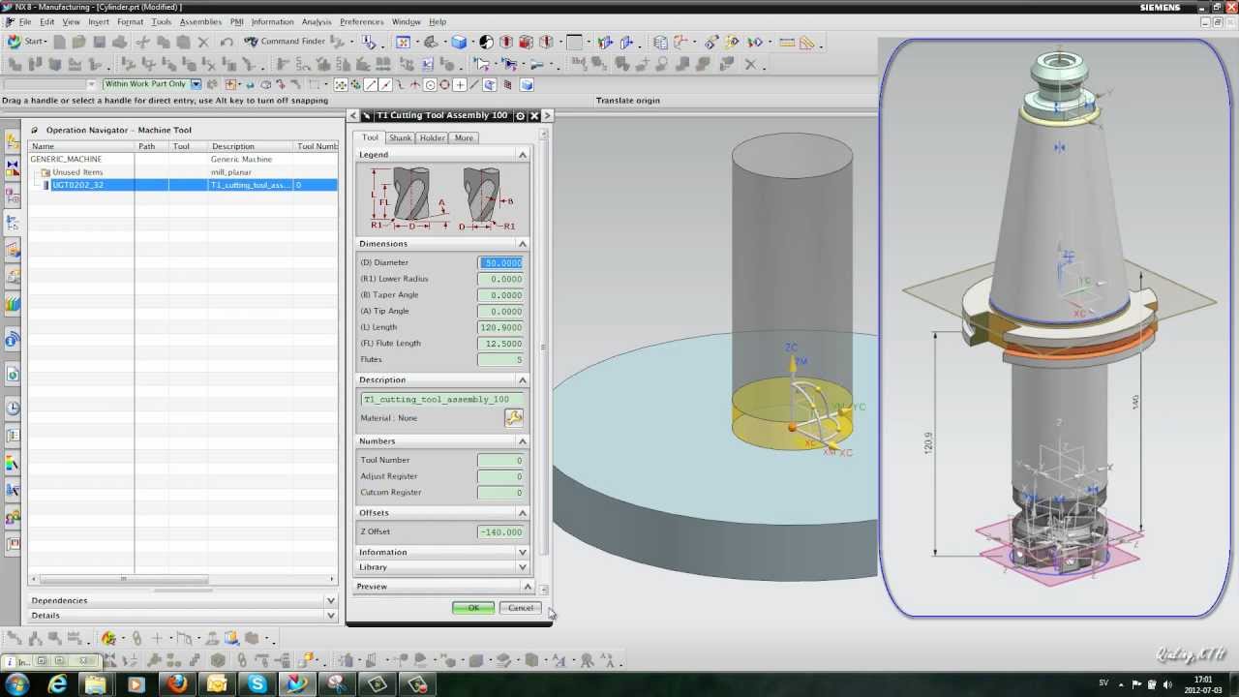Screen dimensions: 1239x697
Task: Click the chain link icon in bottom toolbar
Action: pyautogui.click(x=136, y=638)
